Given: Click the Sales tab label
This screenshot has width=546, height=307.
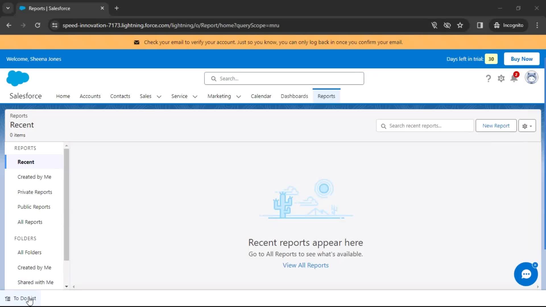Looking at the screenshot, I should coord(146,96).
